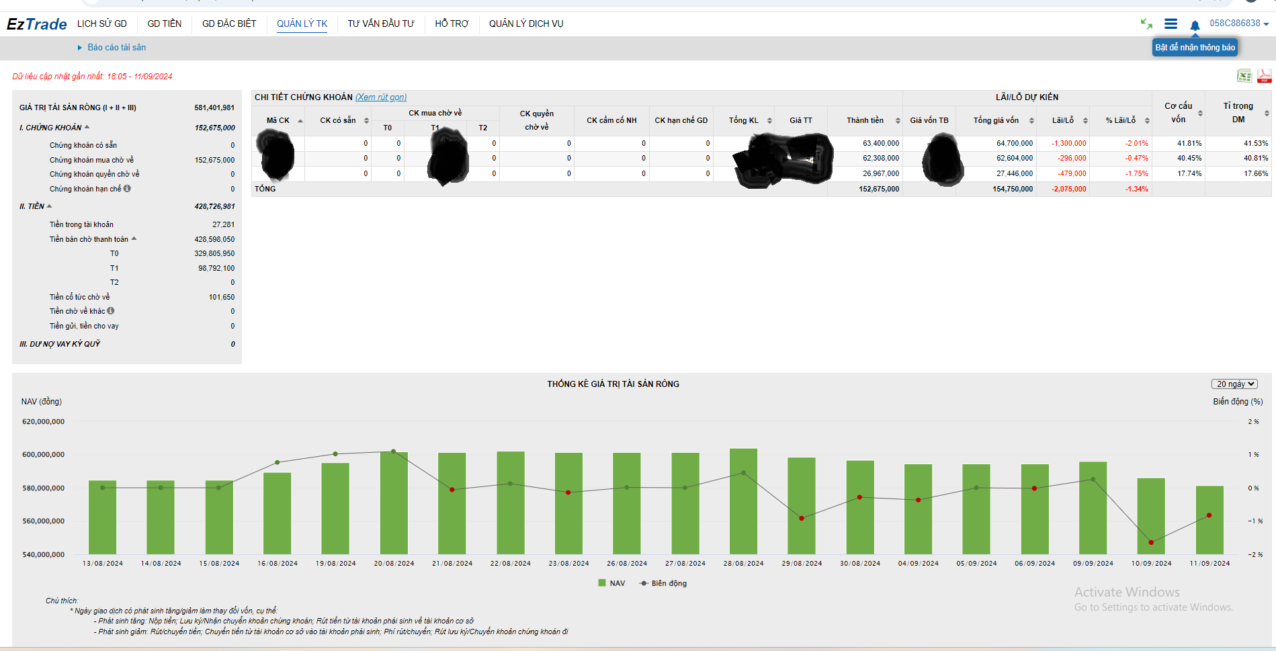Sort by Tỉ trọng DM column arrows
Viewport: 1276px width, 651px height.
1267,113
